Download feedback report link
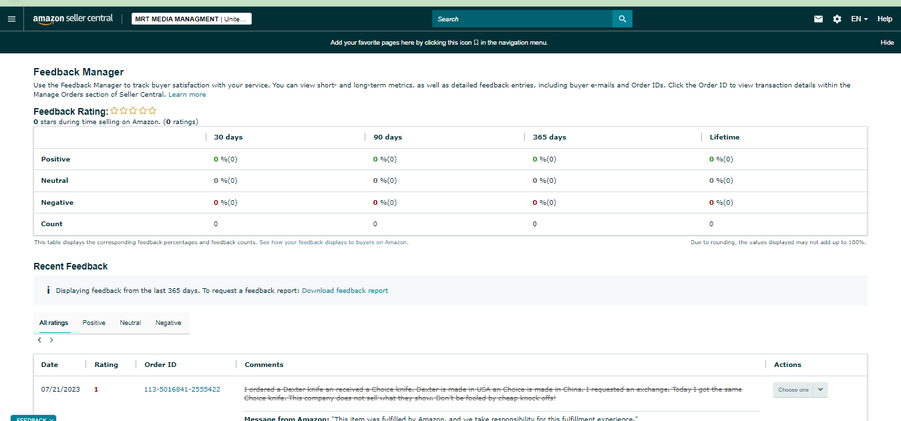 tap(345, 291)
